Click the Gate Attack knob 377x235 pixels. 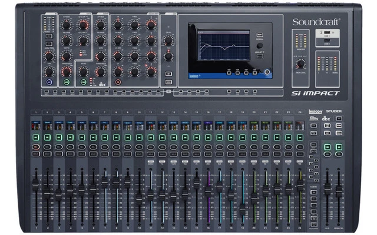(x=66, y=25)
